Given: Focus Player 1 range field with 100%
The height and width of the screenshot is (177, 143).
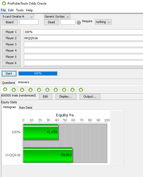Looking at the screenshot, I should point(83,32).
